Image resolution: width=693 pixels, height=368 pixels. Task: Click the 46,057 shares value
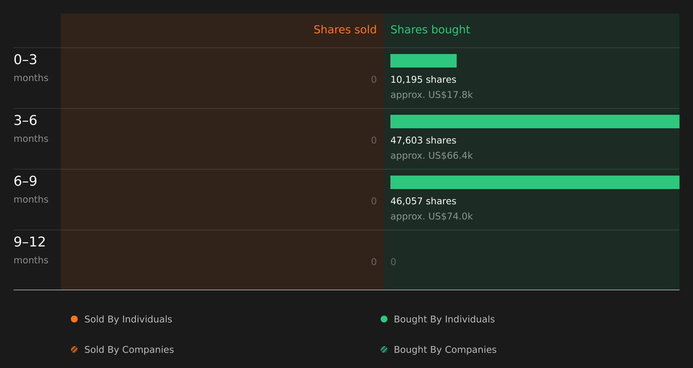click(x=423, y=201)
